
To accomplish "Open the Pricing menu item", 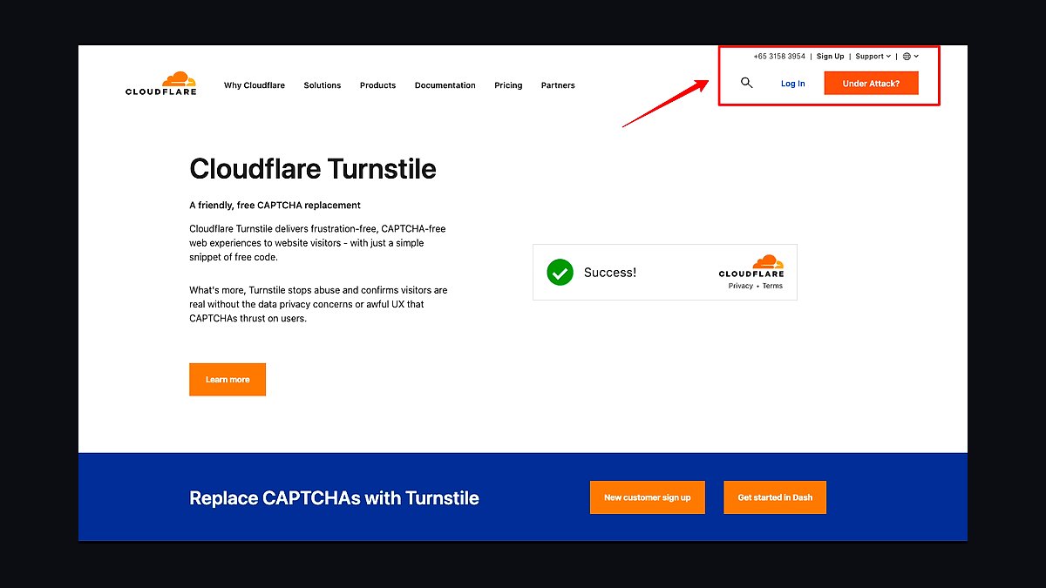I will pyautogui.click(x=508, y=85).
